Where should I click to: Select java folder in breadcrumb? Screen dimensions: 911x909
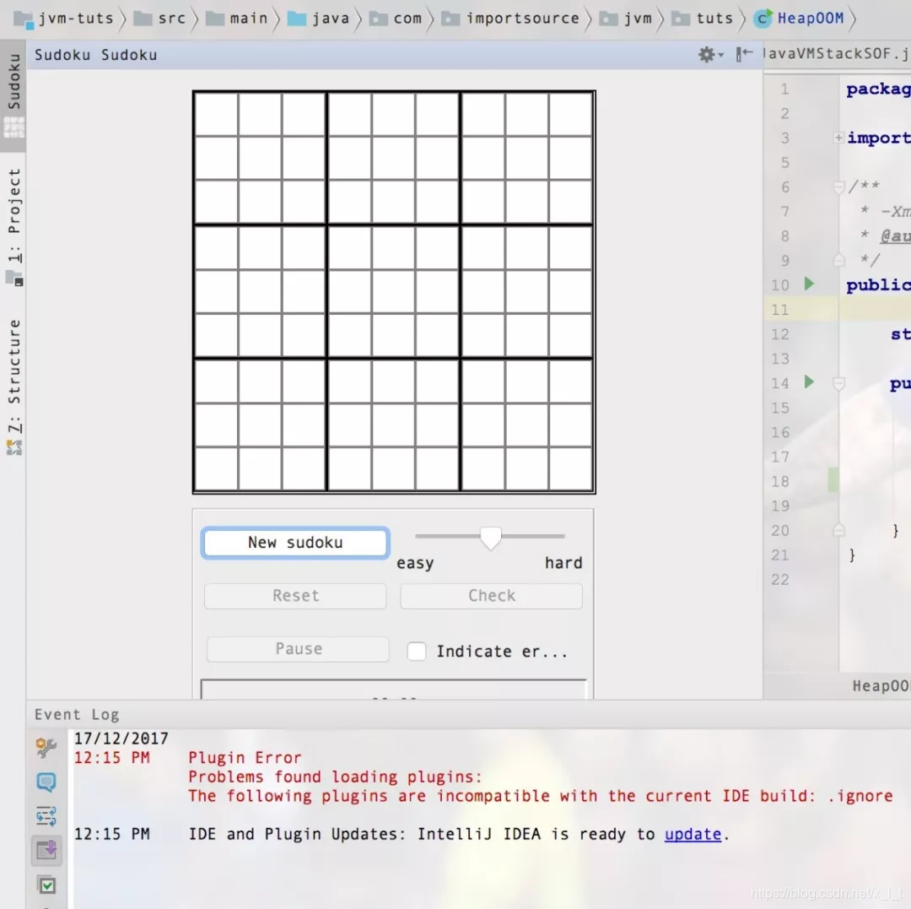319,19
